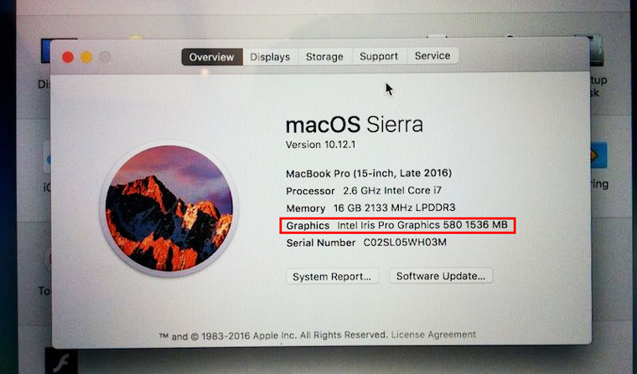Click the highlighted Graphics Intel Iris Pro line
The height and width of the screenshot is (374, 637).
(397, 225)
